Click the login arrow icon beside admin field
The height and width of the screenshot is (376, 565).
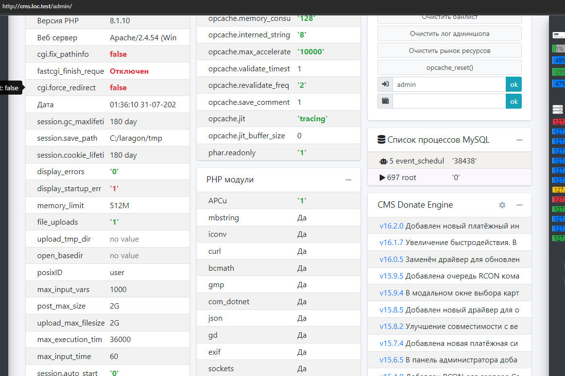(385, 84)
